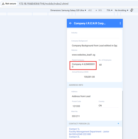Rotate the device orientation
Screen dimensions: 138x139
132,10
